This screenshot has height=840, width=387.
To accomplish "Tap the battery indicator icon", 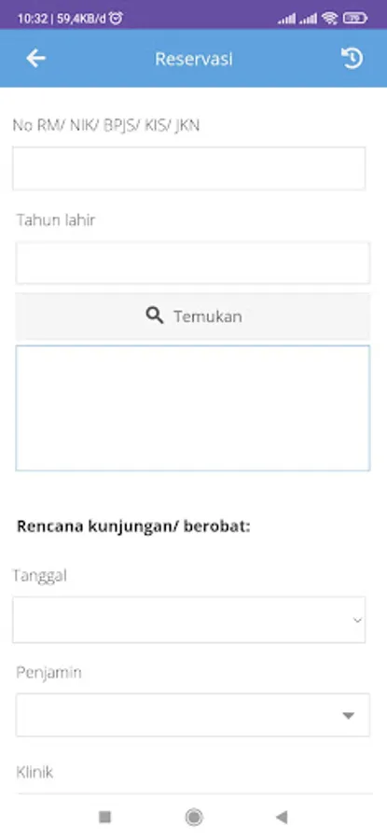I will tap(355, 19).
